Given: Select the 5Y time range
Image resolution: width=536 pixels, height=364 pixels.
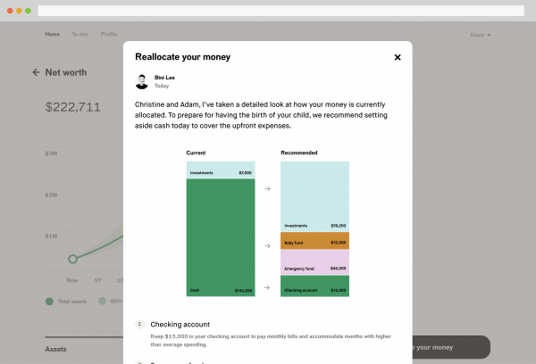Looking at the screenshot, I should (97, 279).
